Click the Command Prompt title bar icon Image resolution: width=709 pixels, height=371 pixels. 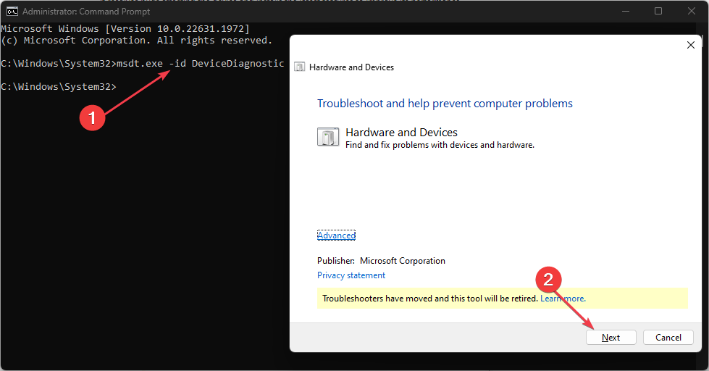click(x=12, y=12)
